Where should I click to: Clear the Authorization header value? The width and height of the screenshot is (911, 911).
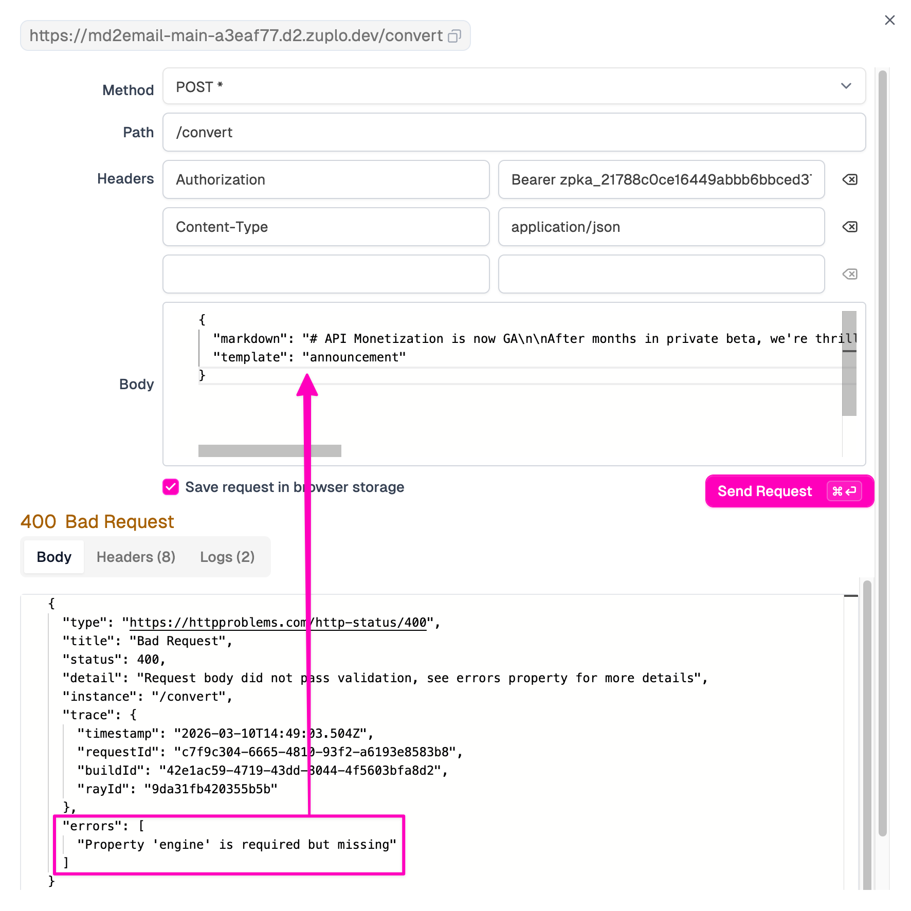coord(849,179)
